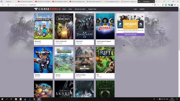Screen dimensions: 180x101
Task: Open Become an author page
Action: tap(80, 9)
